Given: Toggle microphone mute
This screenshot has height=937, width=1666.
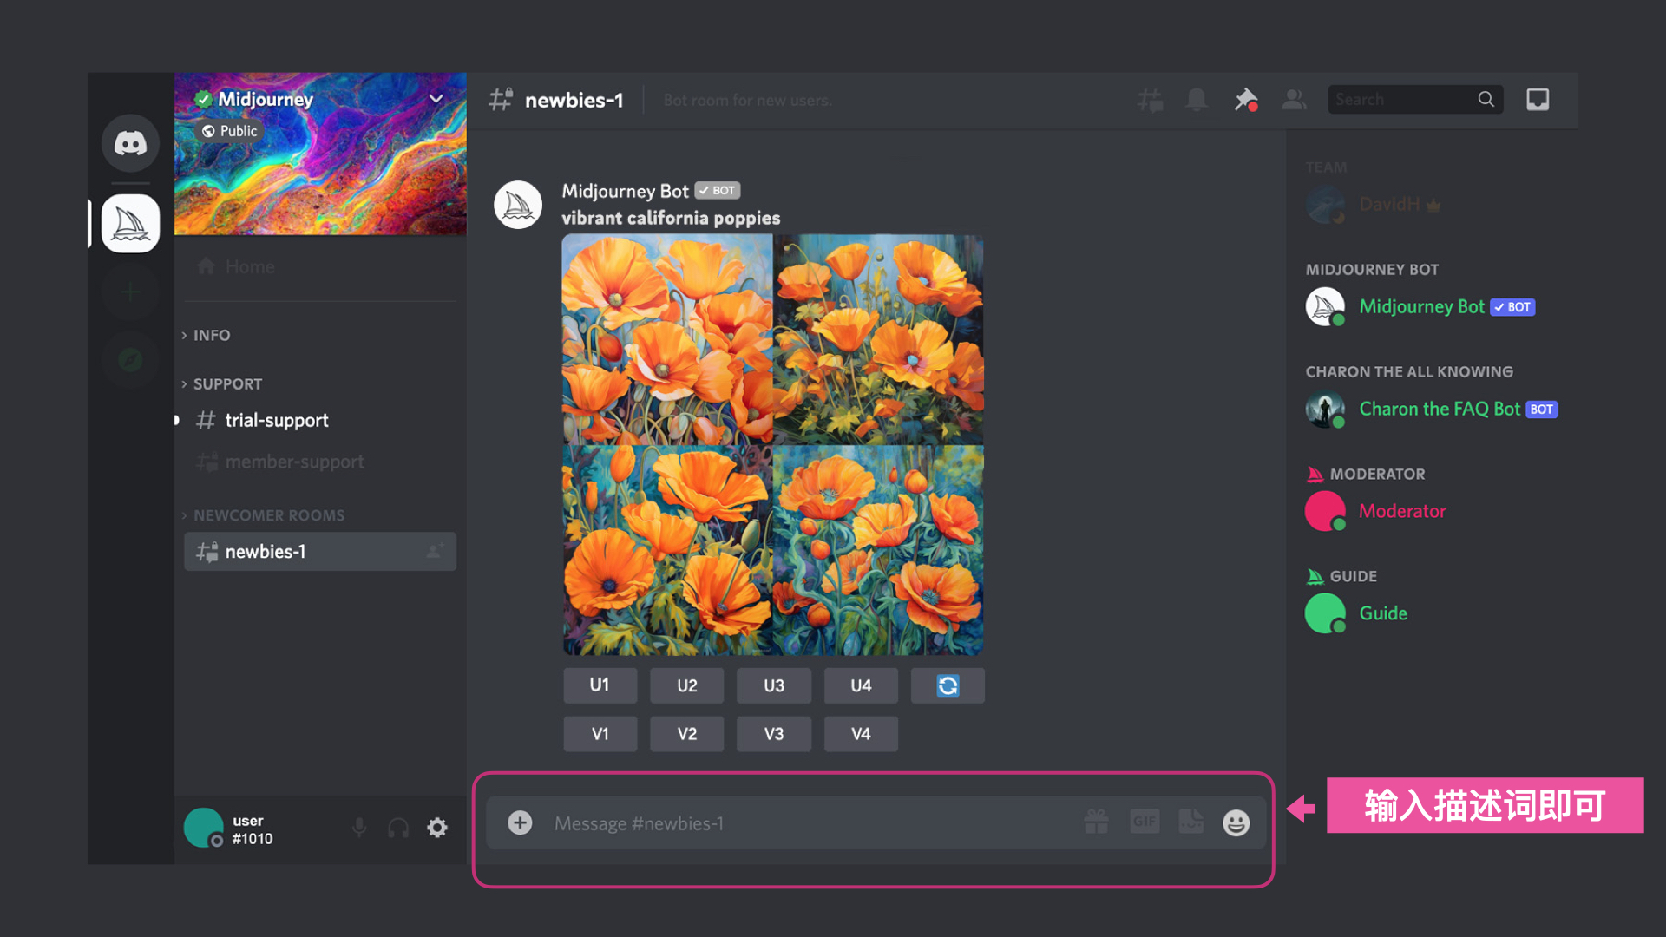Looking at the screenshot, I should [x=359, y=828].
